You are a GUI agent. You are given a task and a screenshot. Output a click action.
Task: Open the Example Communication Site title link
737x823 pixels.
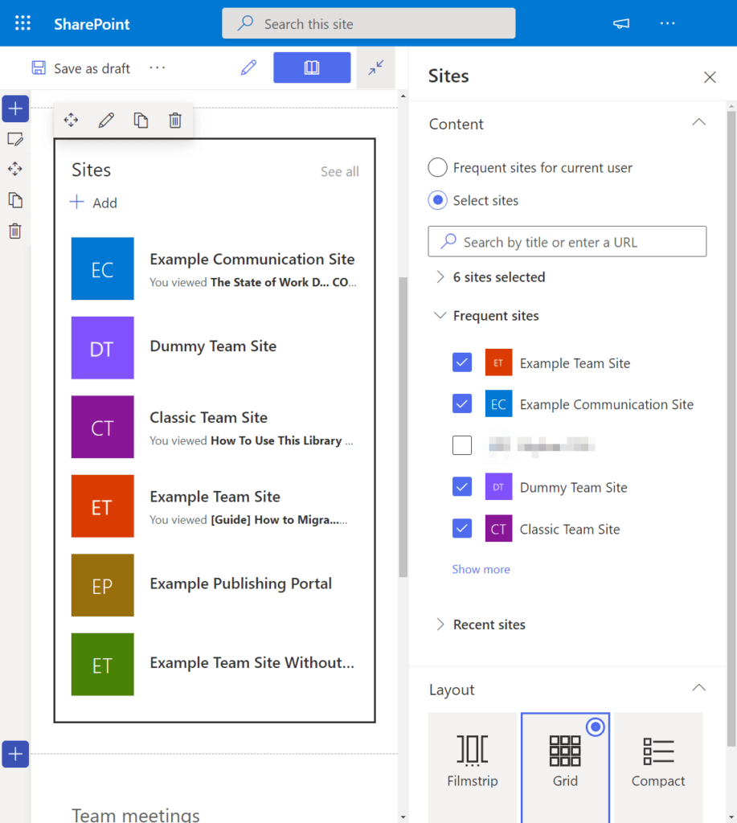click(x=252, y=260)
